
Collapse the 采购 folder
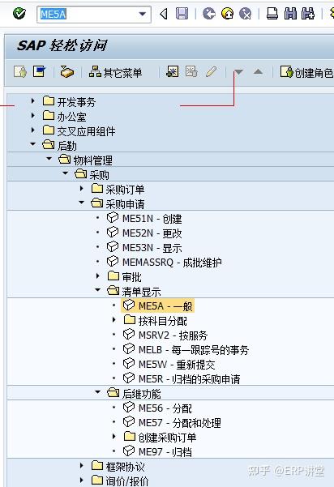coord(65,173)
